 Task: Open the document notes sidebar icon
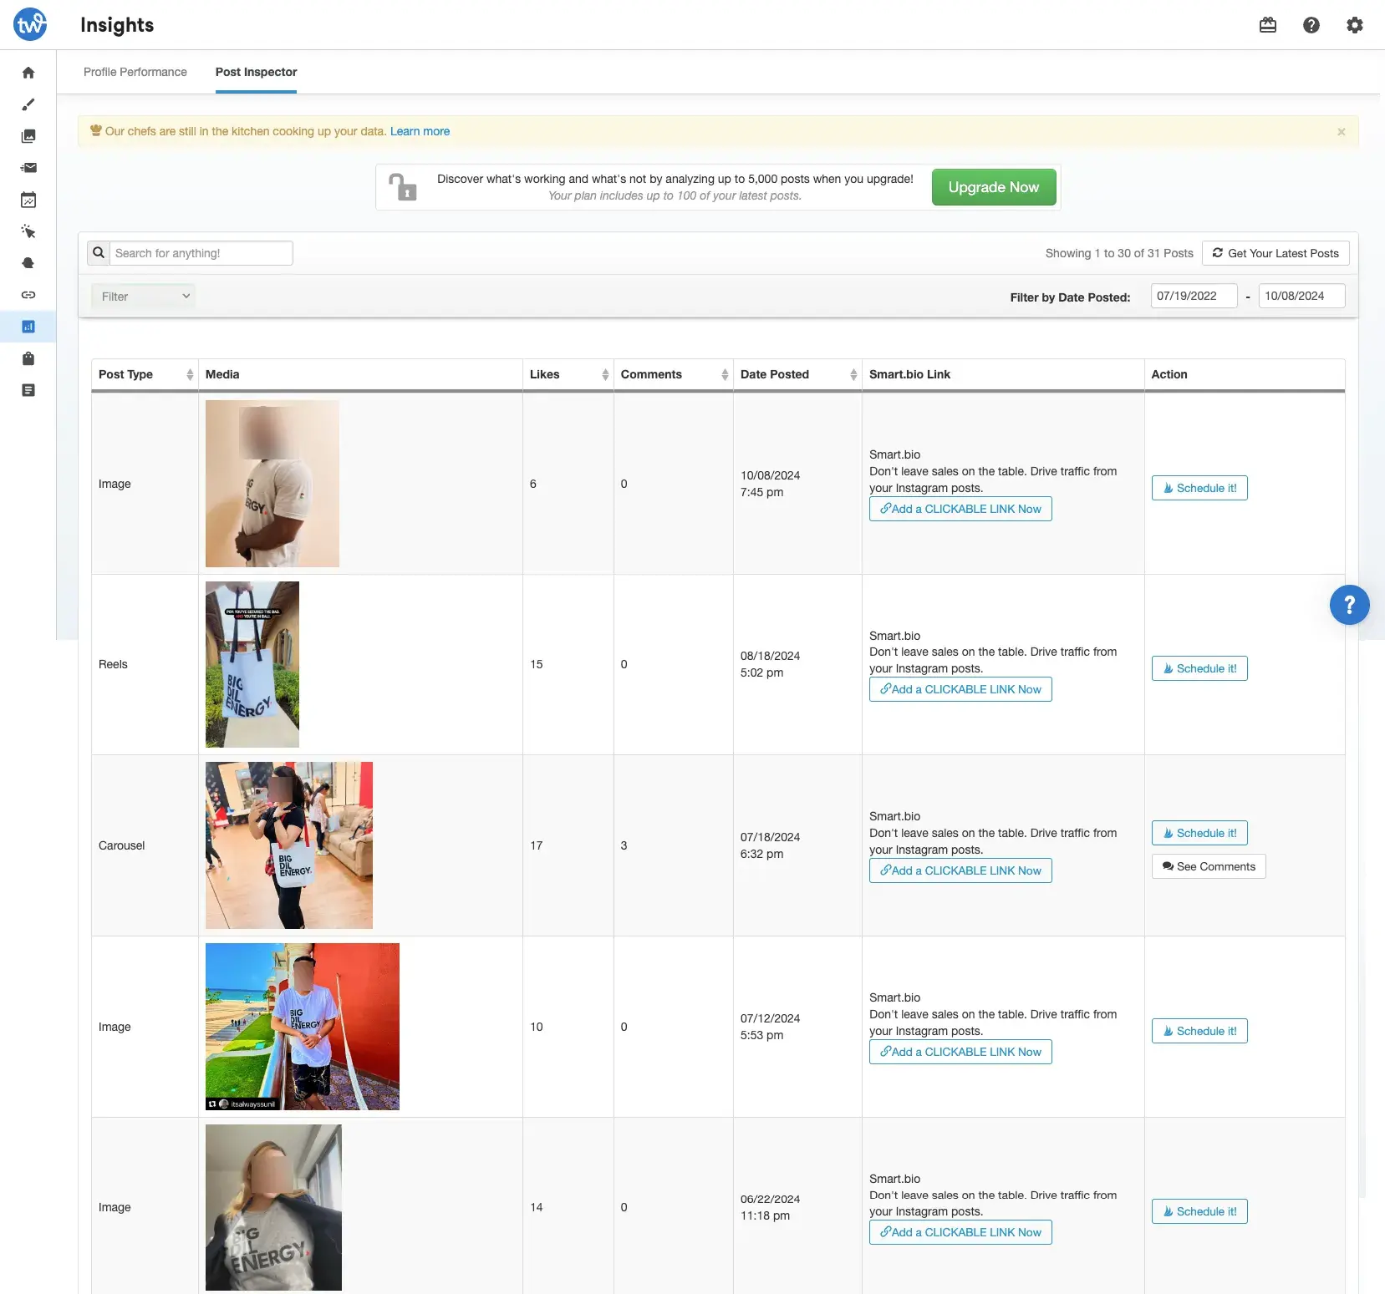click(28, 390)
